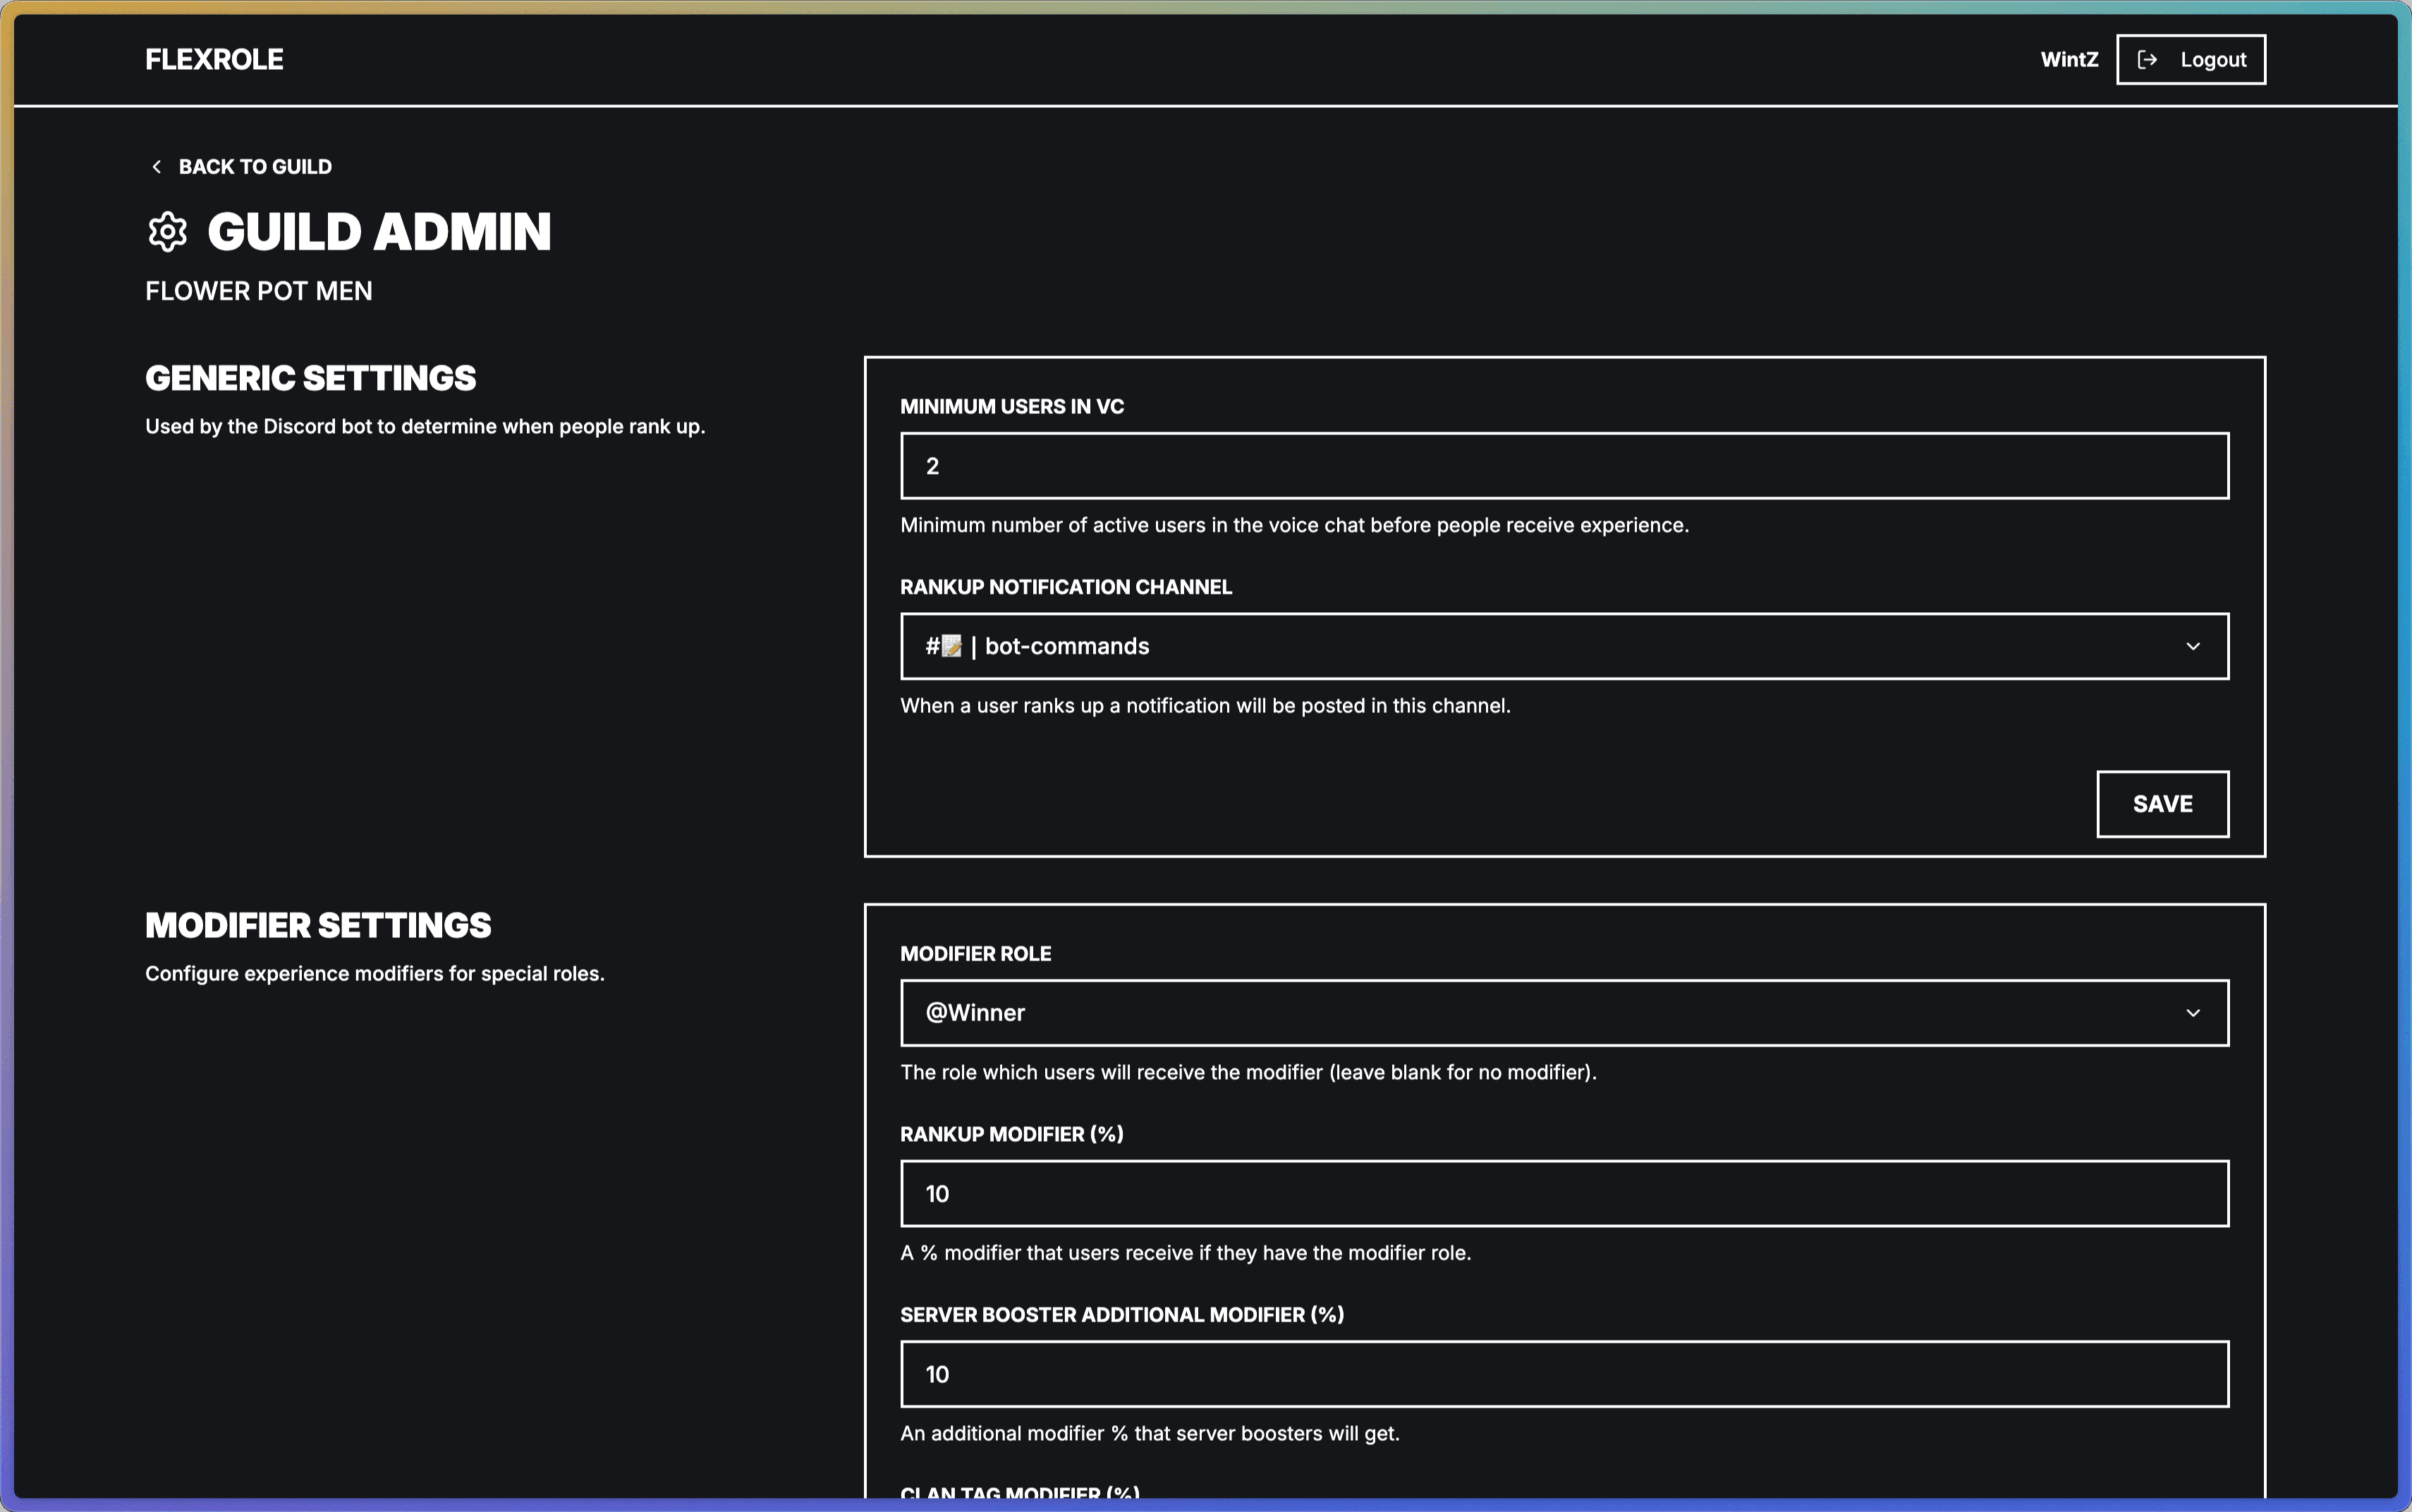Click the Logout button
The width and height of the screenshot is (2412, 1512).
pyautogui.click(x=2190, y=59)
